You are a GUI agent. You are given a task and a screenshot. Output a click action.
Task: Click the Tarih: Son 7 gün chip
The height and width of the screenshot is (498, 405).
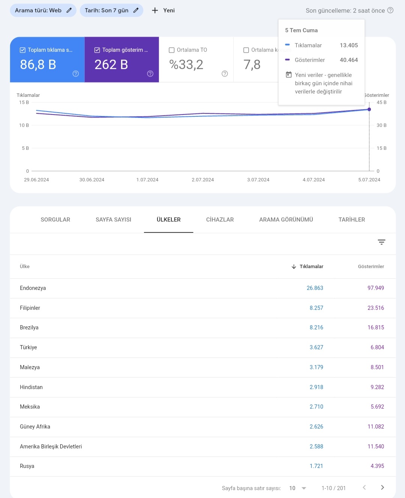[x=111, y=11]
